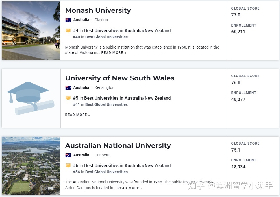Click the ranking badge icon next to #4
280x197 pixels.
68,30
